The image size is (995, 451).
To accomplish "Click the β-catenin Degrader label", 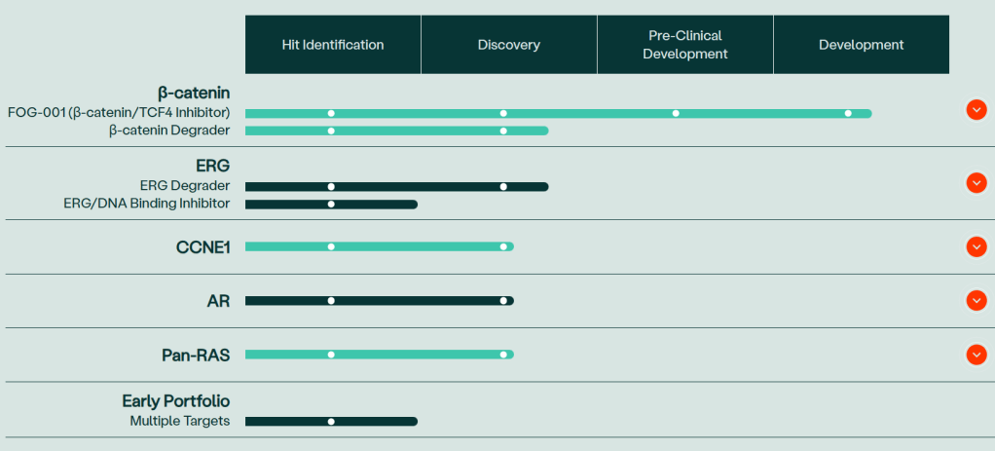I will coord(169,131).
